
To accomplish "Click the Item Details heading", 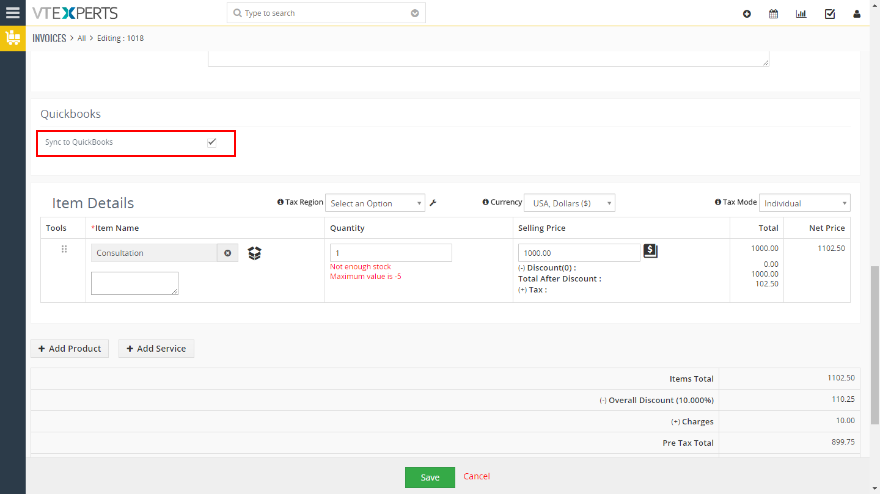I will [x=93, y=203].
